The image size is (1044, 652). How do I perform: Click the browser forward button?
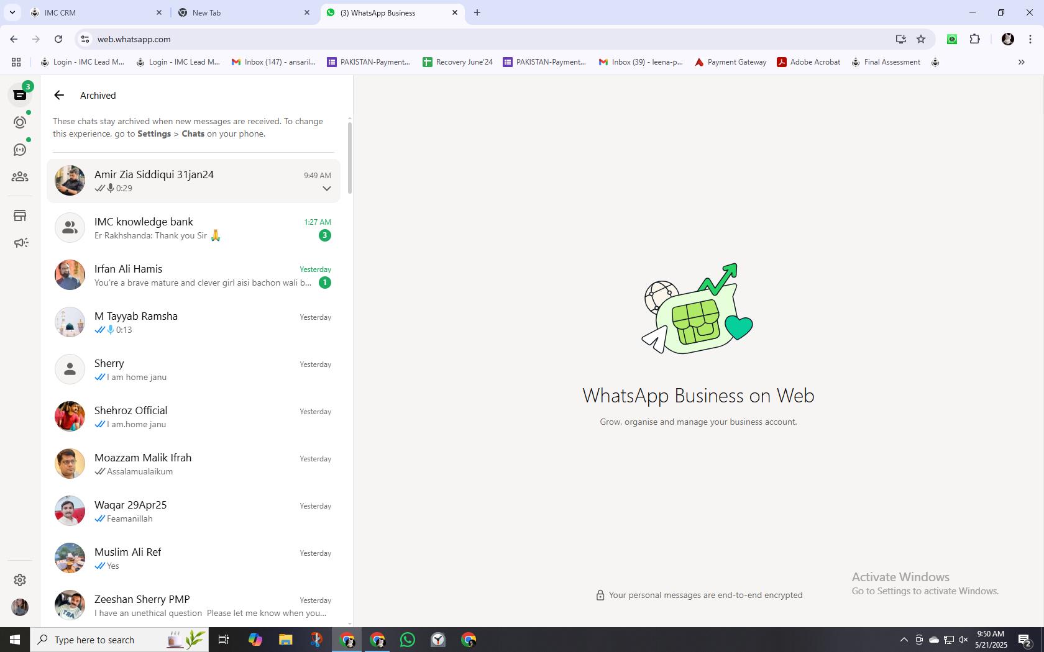pos(36,39)
